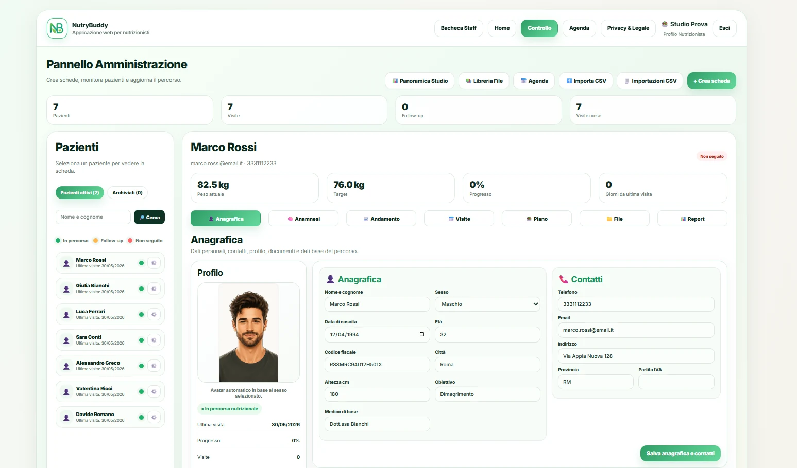Image resolution: width=797 pixels, height=468 pixels.
Task: Click Marco Rossi's profile photo
Action: (248, 332)
